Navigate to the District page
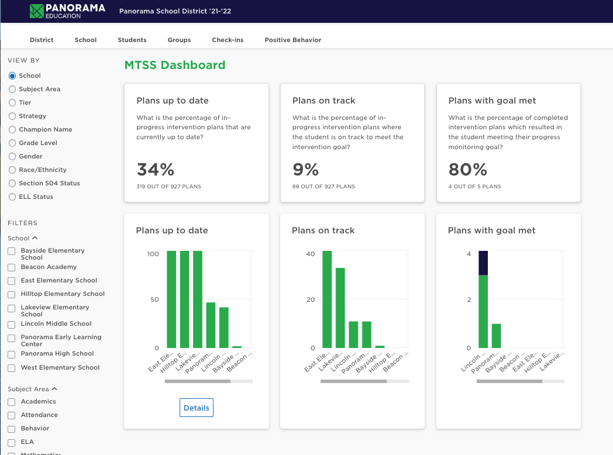Image resolution: width=613 pixels, height=455 pixels. pyautogui.click(x=42, y=40)
